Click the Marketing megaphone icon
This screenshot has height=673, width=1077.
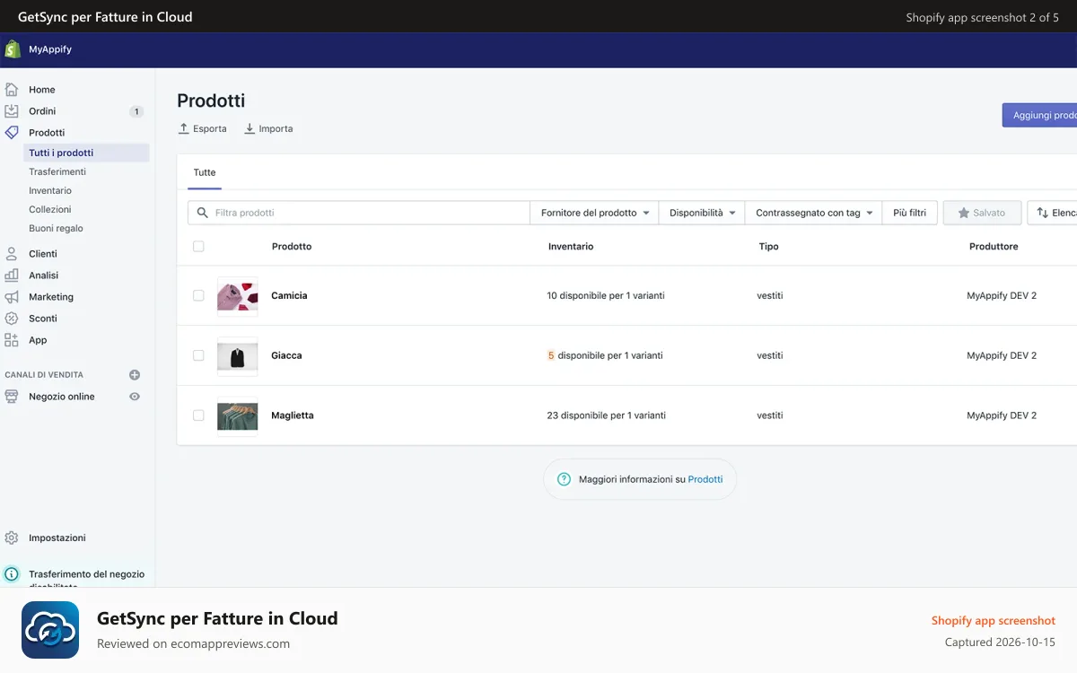click(x=12, y=297)
